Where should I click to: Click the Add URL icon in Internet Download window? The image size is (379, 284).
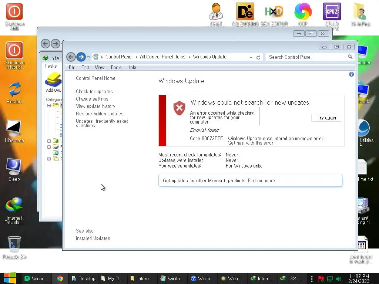[x=53, y=82]
